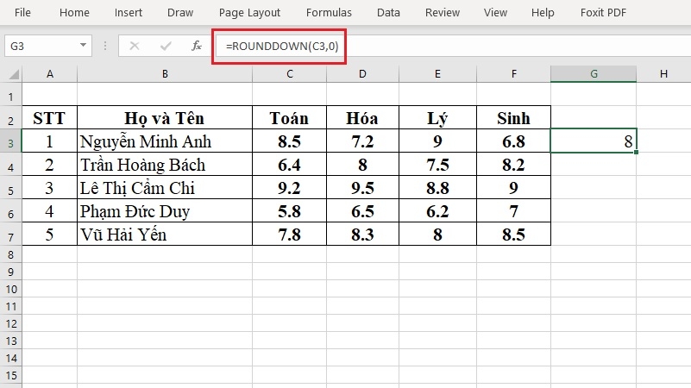This screenshot has height=388, width=691.
Task: Switch to Page Layout tab
Action: coord(249,12)
